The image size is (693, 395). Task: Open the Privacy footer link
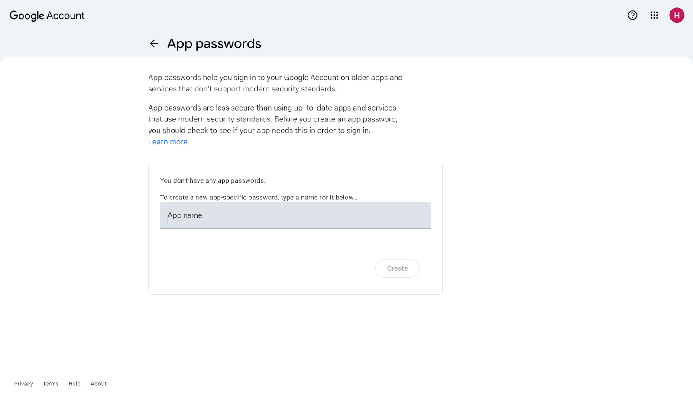(x=23, y=384)
